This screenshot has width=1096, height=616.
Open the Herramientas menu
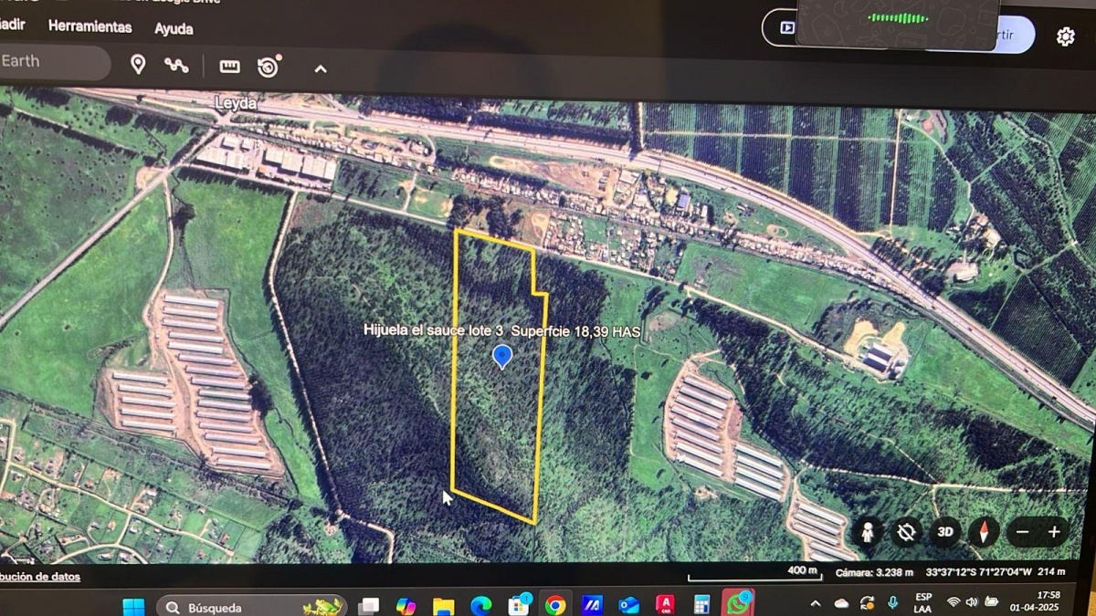click(x=90, y=26)
